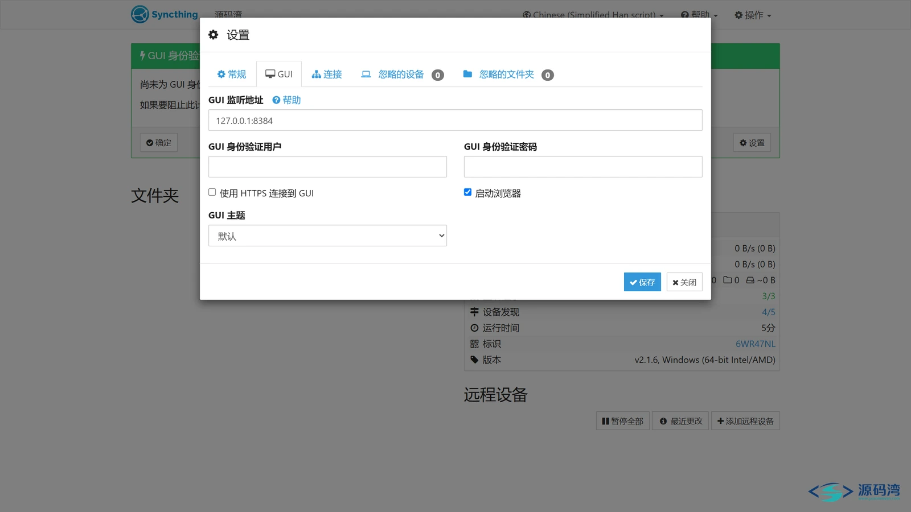The width and height of the screenshot is (911, 512).
Task: Select the GUI settings tab
Action: coord(279,75)
